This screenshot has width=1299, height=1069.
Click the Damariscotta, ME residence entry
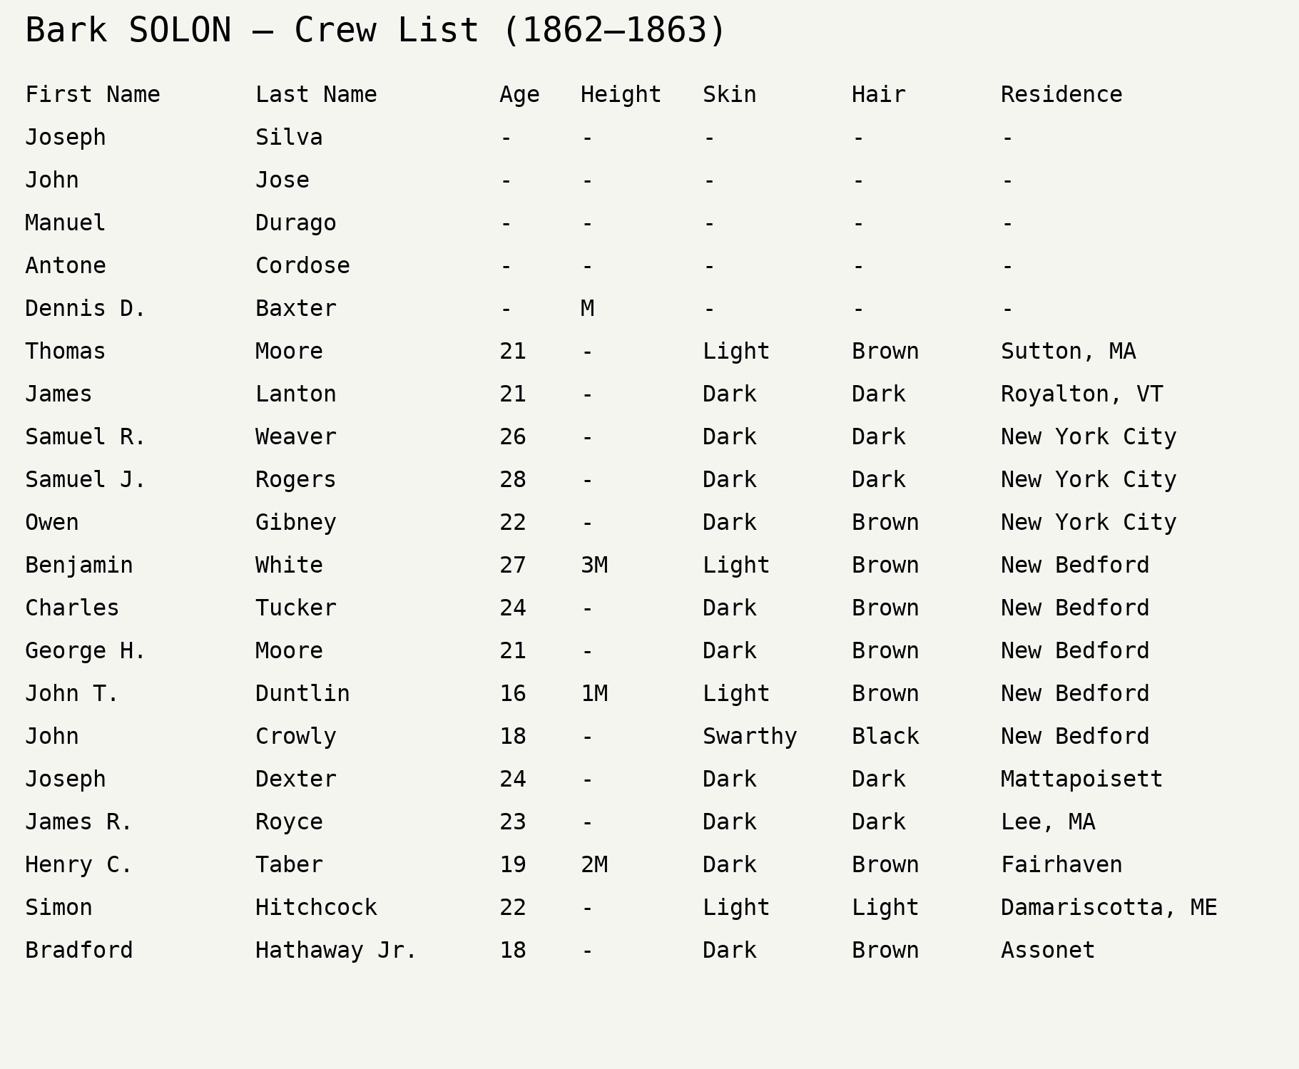[1109, 907]
